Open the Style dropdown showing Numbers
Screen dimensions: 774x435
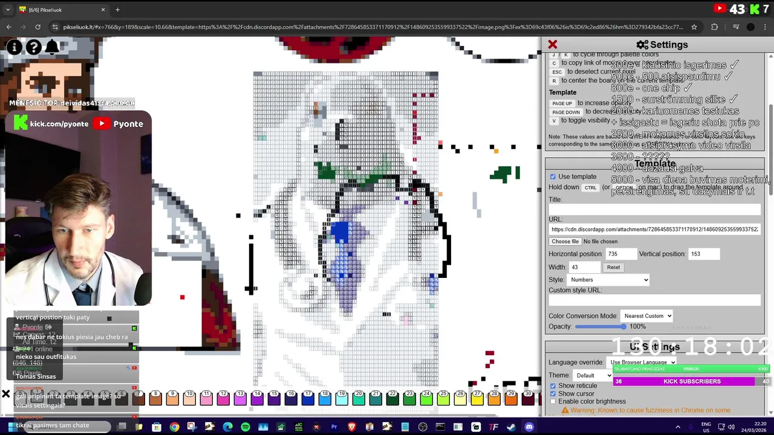pyautogui.click(x=608, y=280)
